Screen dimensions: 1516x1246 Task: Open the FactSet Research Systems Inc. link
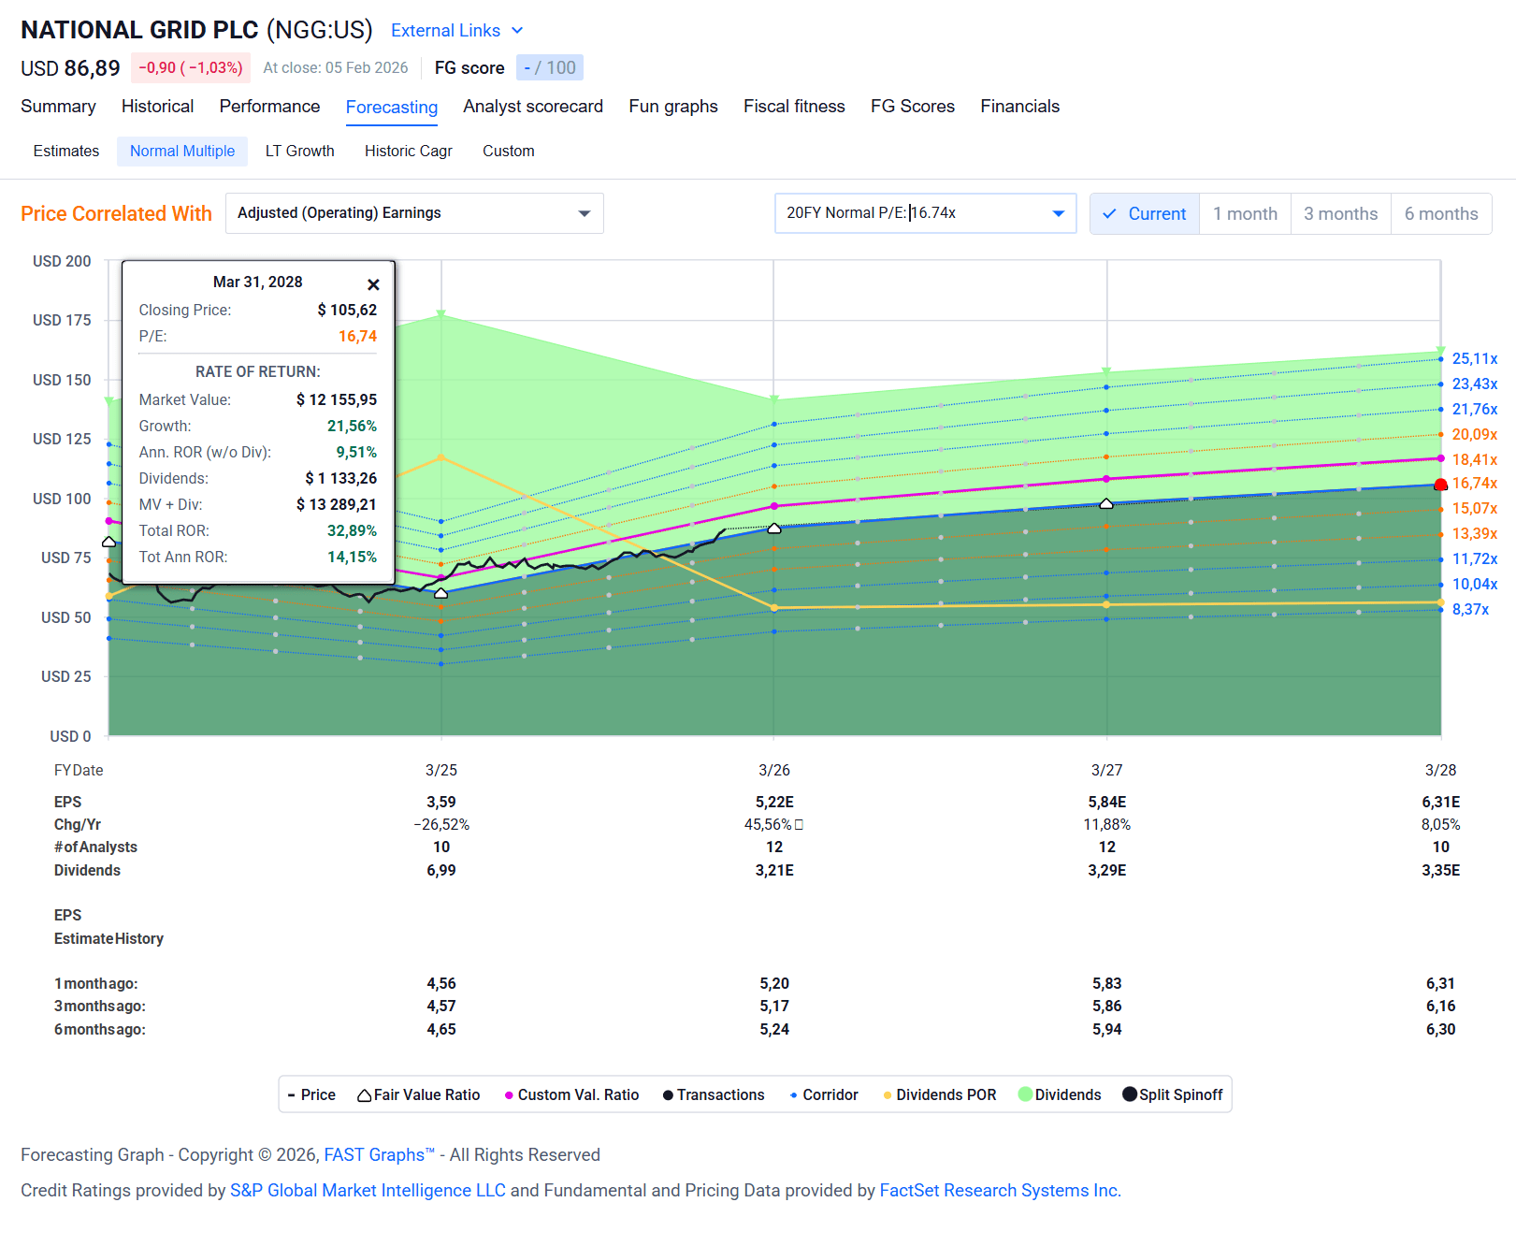(x=1000, y=1191)
